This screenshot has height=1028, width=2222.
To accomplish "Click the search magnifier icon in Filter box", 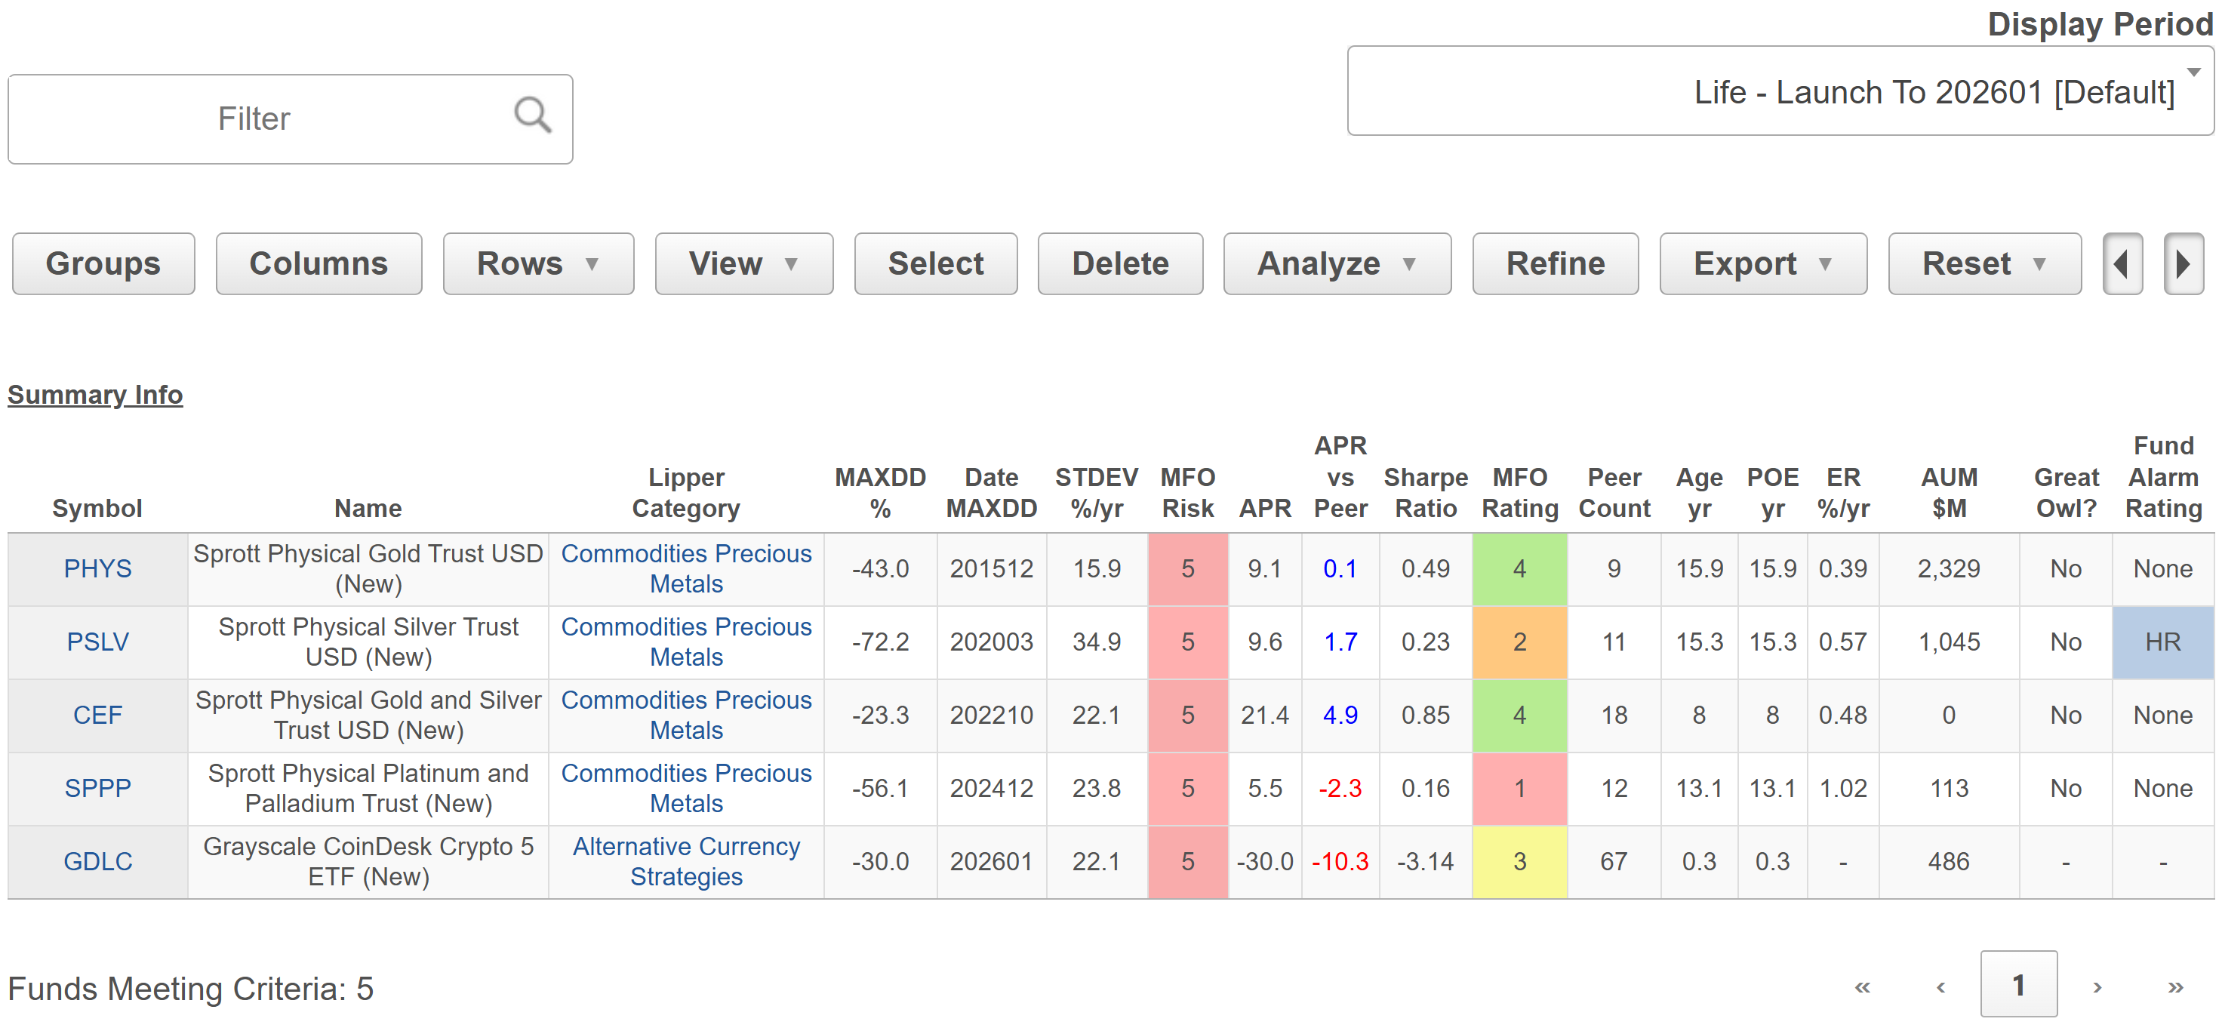I will click(532, 115).
